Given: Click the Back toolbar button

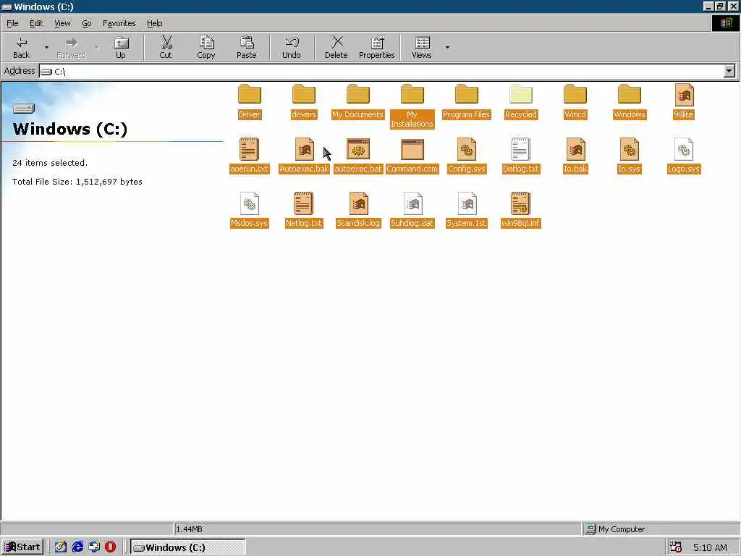Looking at the screenshot, I should coord(21,47).
